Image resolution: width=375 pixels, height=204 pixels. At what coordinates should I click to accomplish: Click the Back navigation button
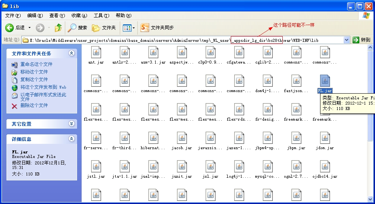[x=15, y=28]
